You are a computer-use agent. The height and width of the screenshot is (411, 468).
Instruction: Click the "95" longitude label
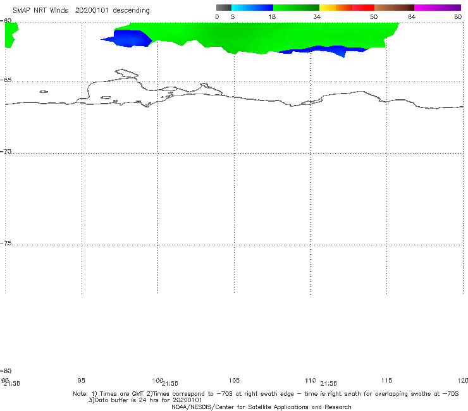pyautogui.click(x=81, y=380)
